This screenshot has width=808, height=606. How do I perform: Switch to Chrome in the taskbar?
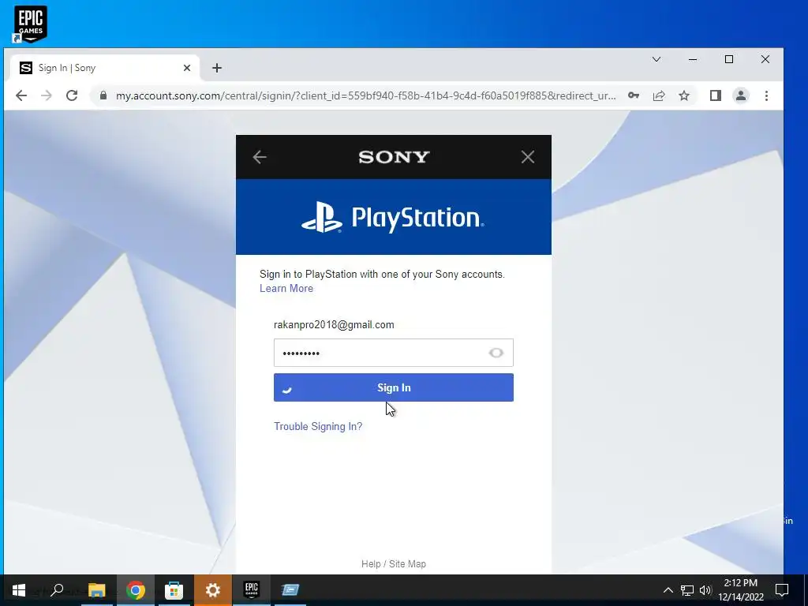click(x=136, y=590)
